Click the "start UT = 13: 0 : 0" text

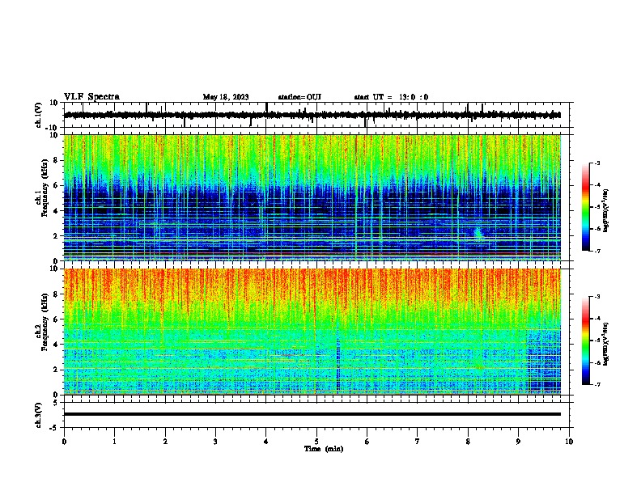pyautogui.click(x=391, y=97)
